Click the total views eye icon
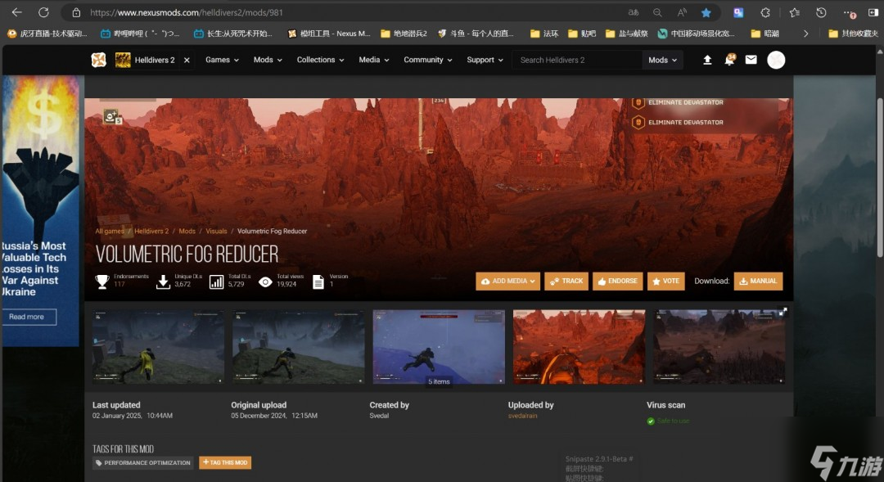Screen dimensions: 884x482 pyautogui.click(x=265, y=282)
